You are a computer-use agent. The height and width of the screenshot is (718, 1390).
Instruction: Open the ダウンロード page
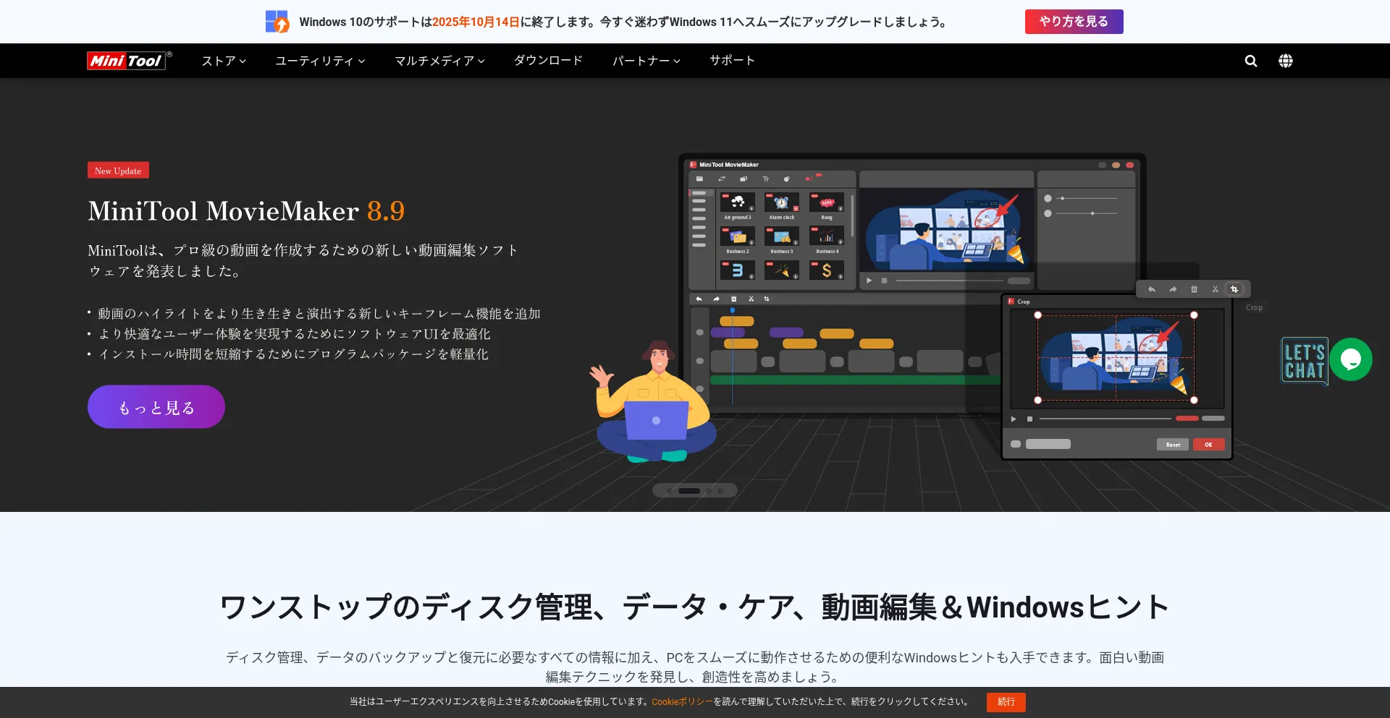[x=548, y=61]
